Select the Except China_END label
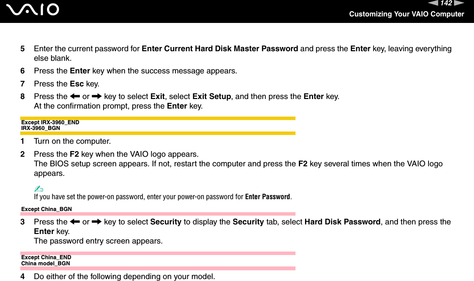Image resolution: width=474 pixels, height=281 pixels. [46, 257]
